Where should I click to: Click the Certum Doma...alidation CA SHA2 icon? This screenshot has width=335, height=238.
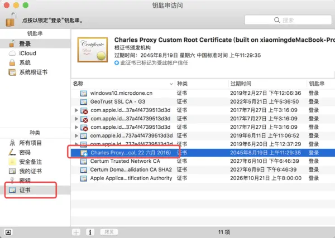pyautogui.click(x=84, y=170)
